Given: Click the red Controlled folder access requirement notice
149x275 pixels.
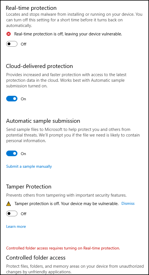Looking at the screenshot, I should 63,248.
